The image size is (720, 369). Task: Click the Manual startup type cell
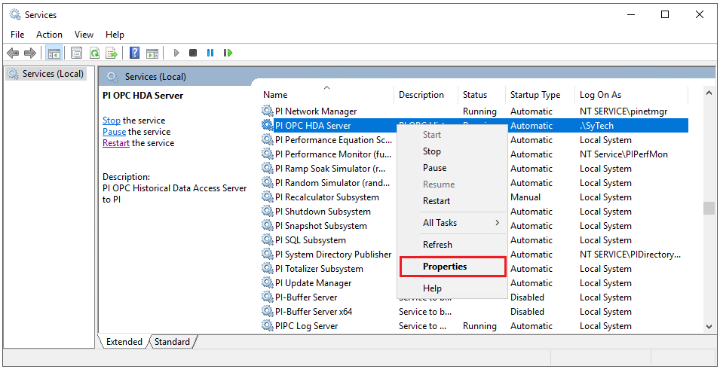(525, 197)
